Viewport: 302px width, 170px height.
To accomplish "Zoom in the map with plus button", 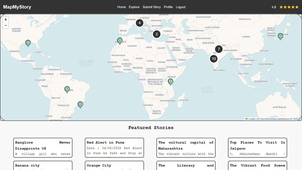I will (x=6, y=20).
